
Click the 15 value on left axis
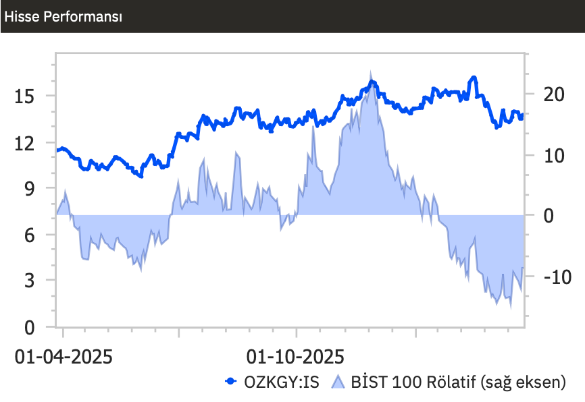26,96
